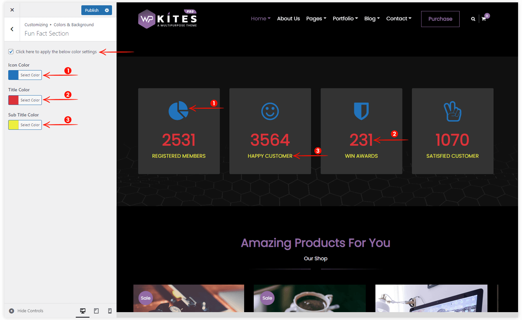Click the Fun Fact Section title
Screen dimensions: 522x320
[46, 33]
